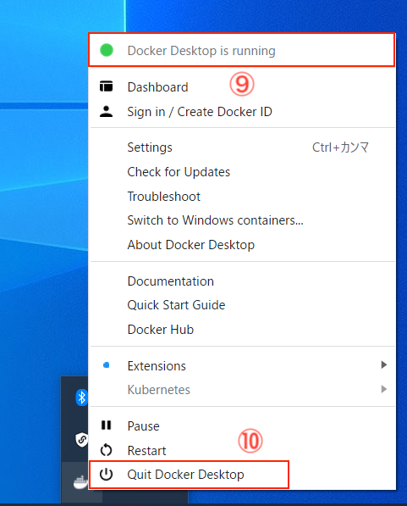Pause Docker Desktop

[242, 426]
